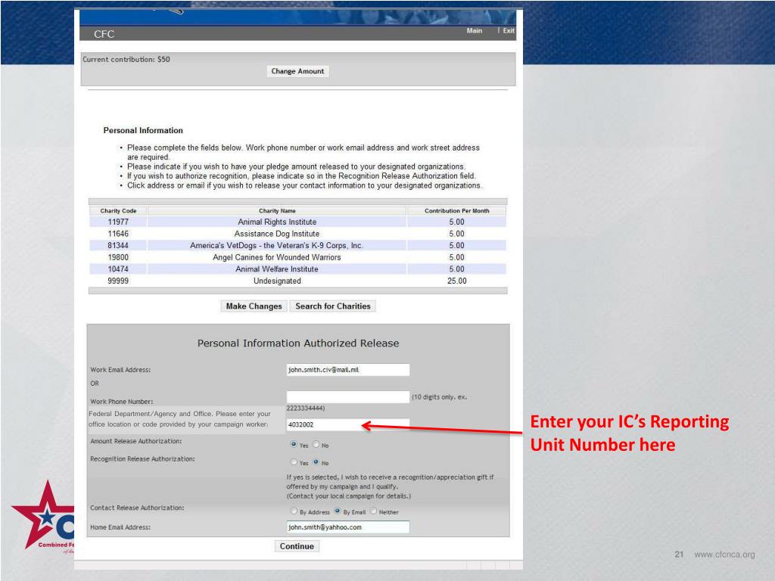Select America's VetDogs charity row

point(297,246)
